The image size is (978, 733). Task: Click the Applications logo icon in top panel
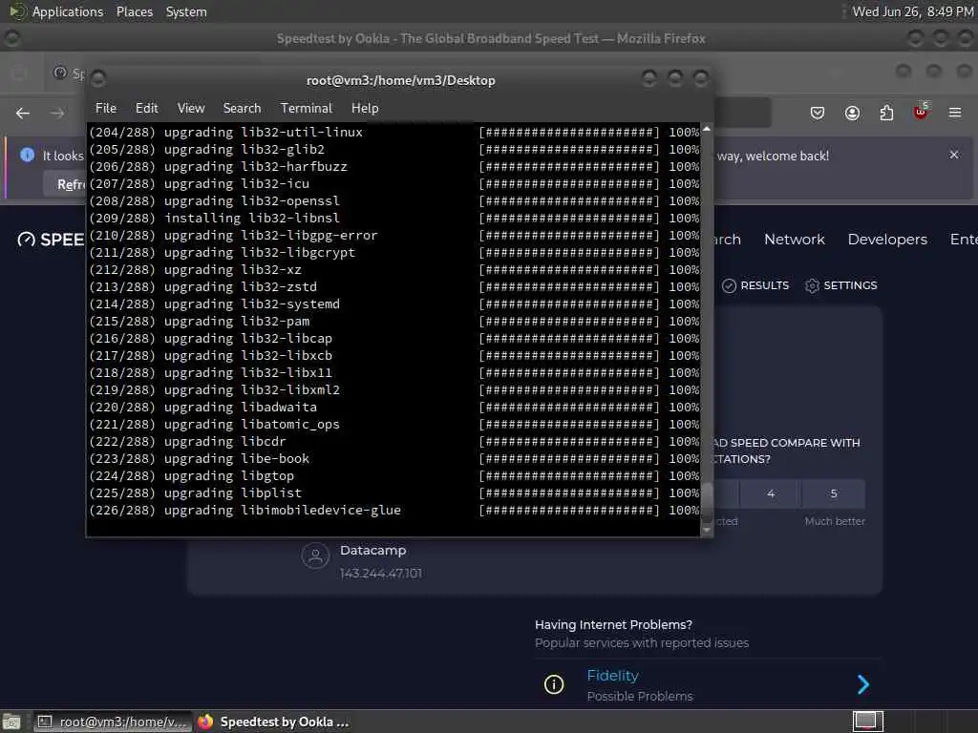click(17, 11)
